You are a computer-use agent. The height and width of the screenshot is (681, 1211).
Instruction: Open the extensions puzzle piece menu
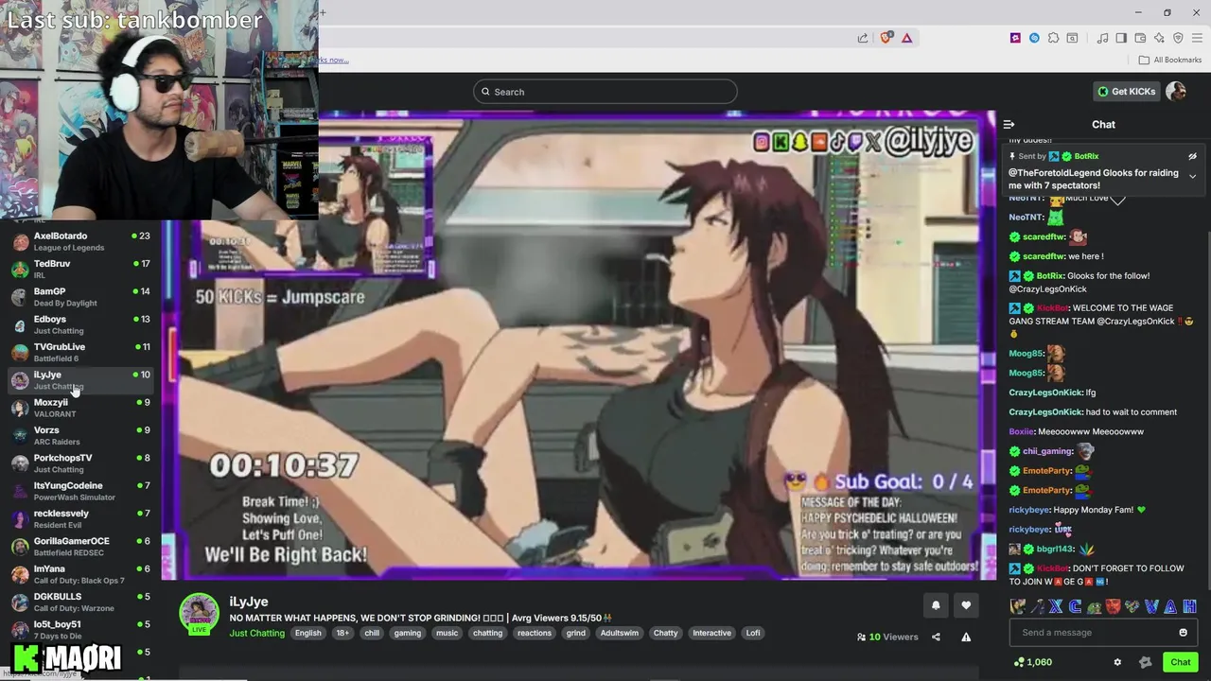click(x=1053, y=38)
